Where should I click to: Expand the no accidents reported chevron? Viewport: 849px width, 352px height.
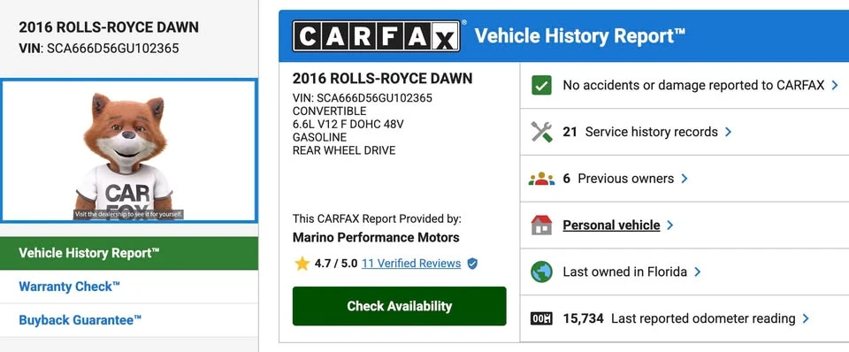[x=834, y=85]
